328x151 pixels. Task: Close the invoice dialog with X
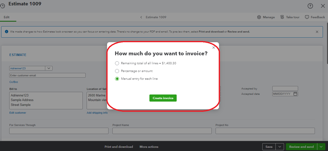pyautogui.click(x=213, y=47)
